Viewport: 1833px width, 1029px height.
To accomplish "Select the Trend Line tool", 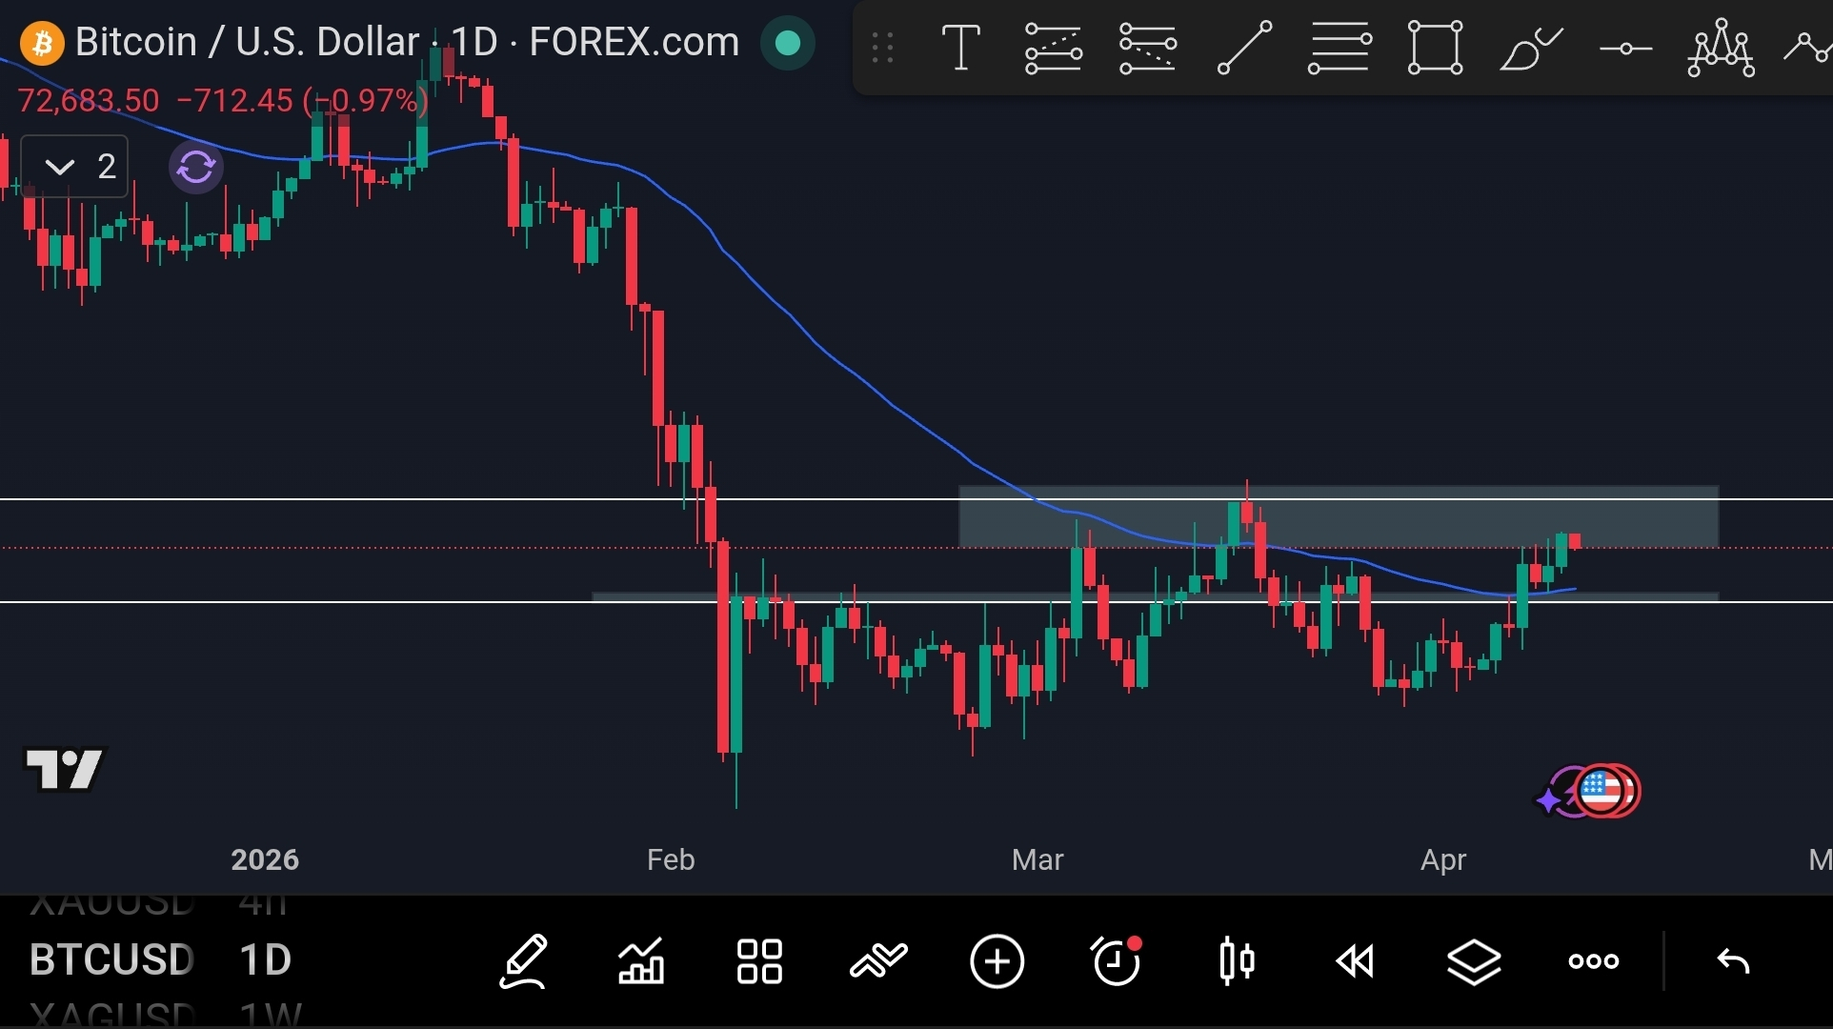I will click(1244, 47).
